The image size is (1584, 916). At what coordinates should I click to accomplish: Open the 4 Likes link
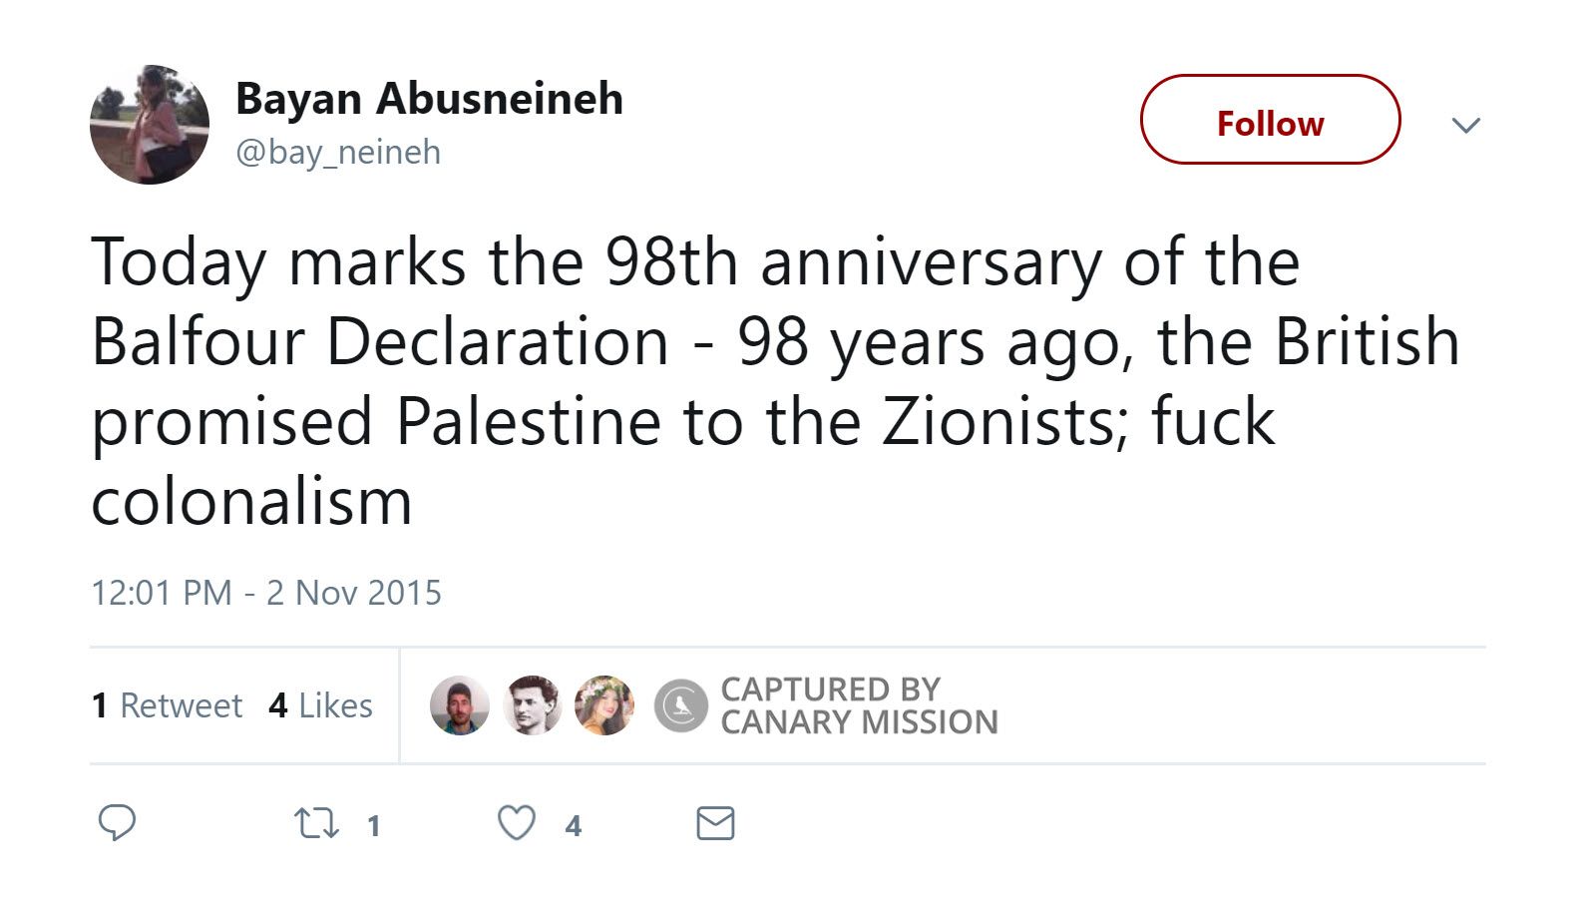click(x=319, y=705)
